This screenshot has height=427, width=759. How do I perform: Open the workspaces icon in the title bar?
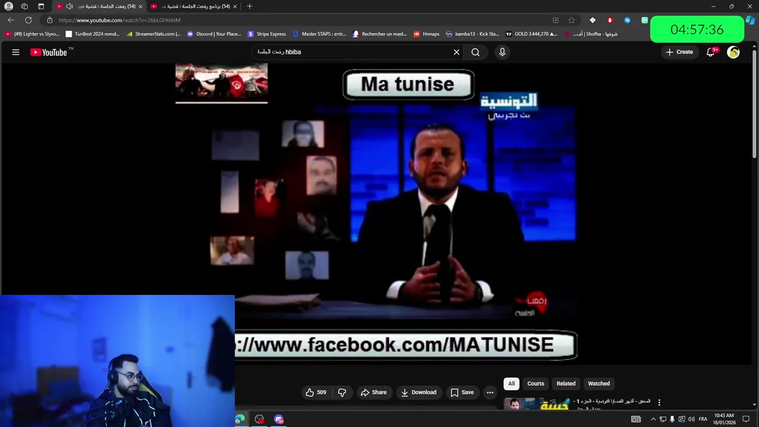click(x=24, y=7)
